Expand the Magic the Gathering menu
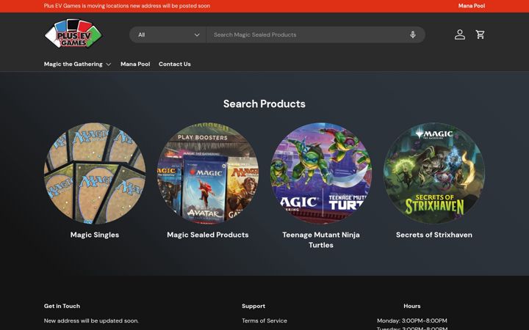The width and height of the screenshot is (529, 330). pos(77,64)
